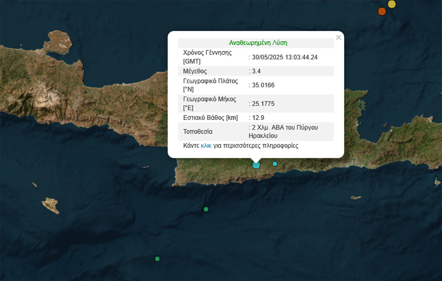Close the earthquake info popup
This screenshot has height=281, width=442.
[x=338, y=38]
